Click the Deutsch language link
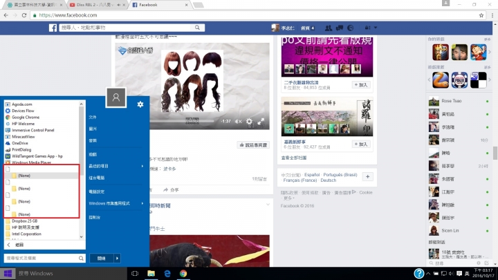Image resolution: width=498 pixels, height=280 pixels. click(x=328, y=180)
